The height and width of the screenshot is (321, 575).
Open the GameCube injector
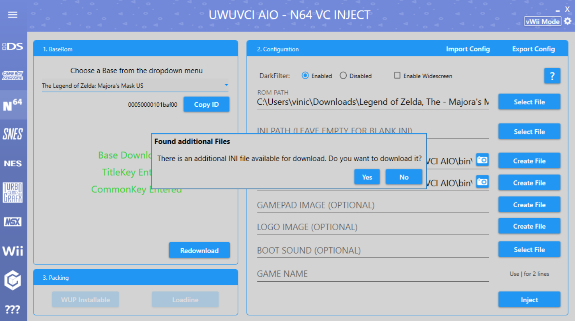point(13,280)
